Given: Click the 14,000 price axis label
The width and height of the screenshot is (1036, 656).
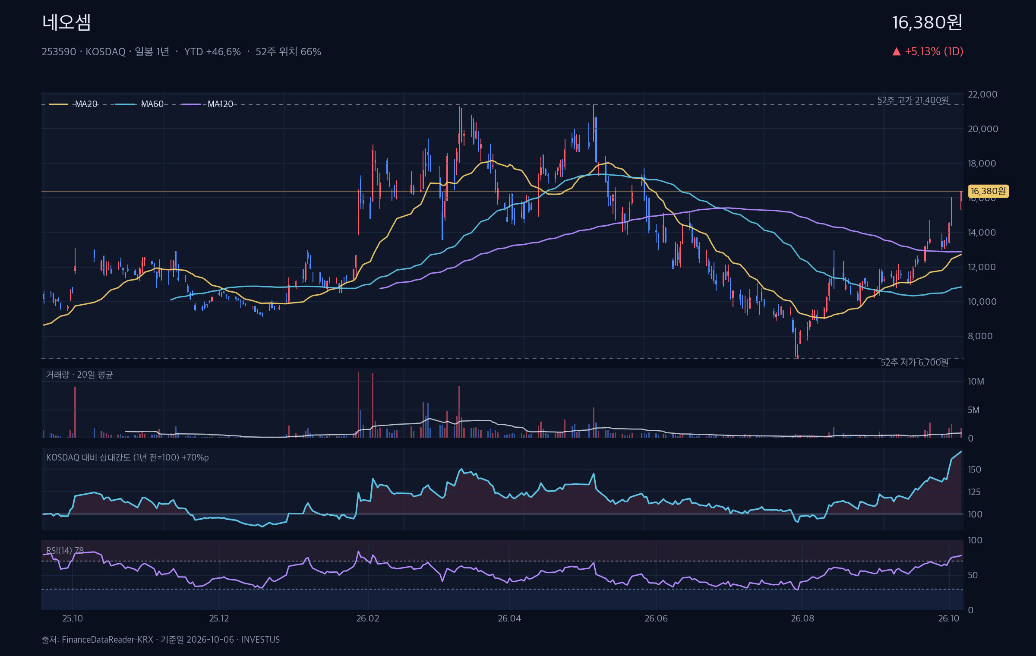Looking at the screenshot, I should (982, 233).
